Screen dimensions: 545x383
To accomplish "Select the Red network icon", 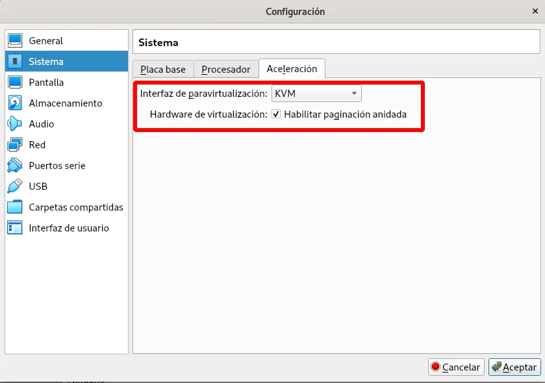I will pos(15,145).
